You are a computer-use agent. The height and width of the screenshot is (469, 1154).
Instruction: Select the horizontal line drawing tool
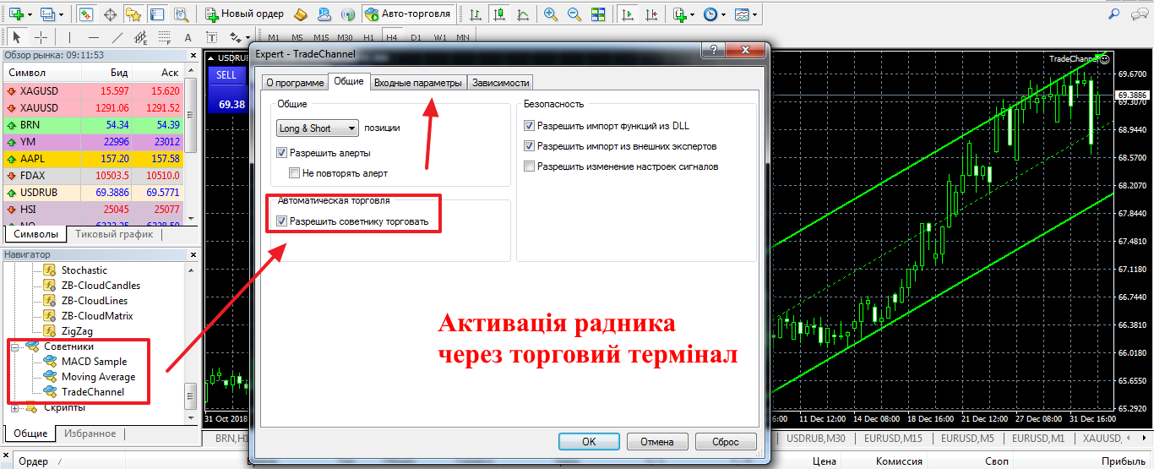click(93, 37)
